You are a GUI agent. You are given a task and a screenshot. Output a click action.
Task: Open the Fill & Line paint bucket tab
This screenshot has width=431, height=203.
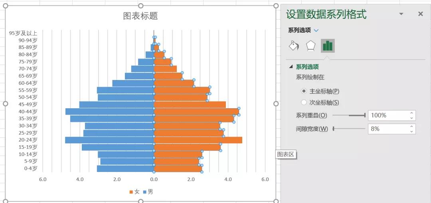click(x=294, y=45)
